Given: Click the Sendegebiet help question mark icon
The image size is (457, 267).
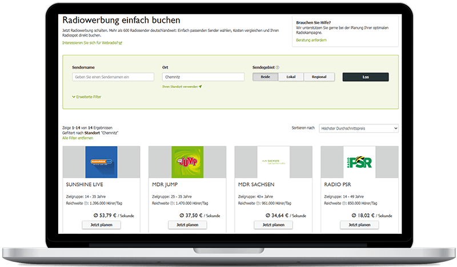Looking at the screenshot, I should [x=278, y=67].
